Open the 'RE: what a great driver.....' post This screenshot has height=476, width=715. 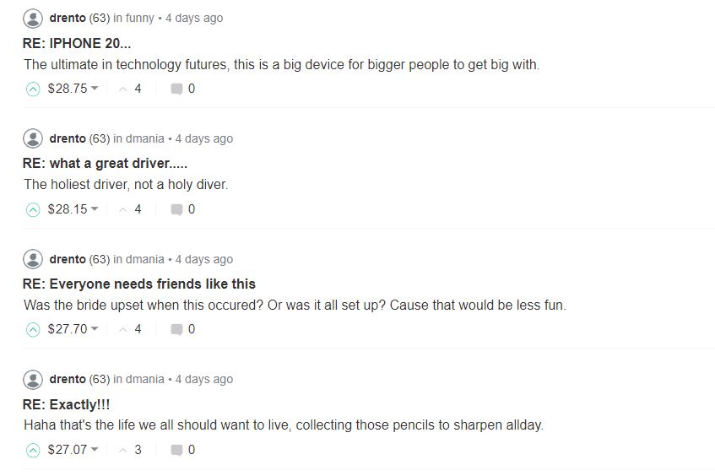pos(105,163)
